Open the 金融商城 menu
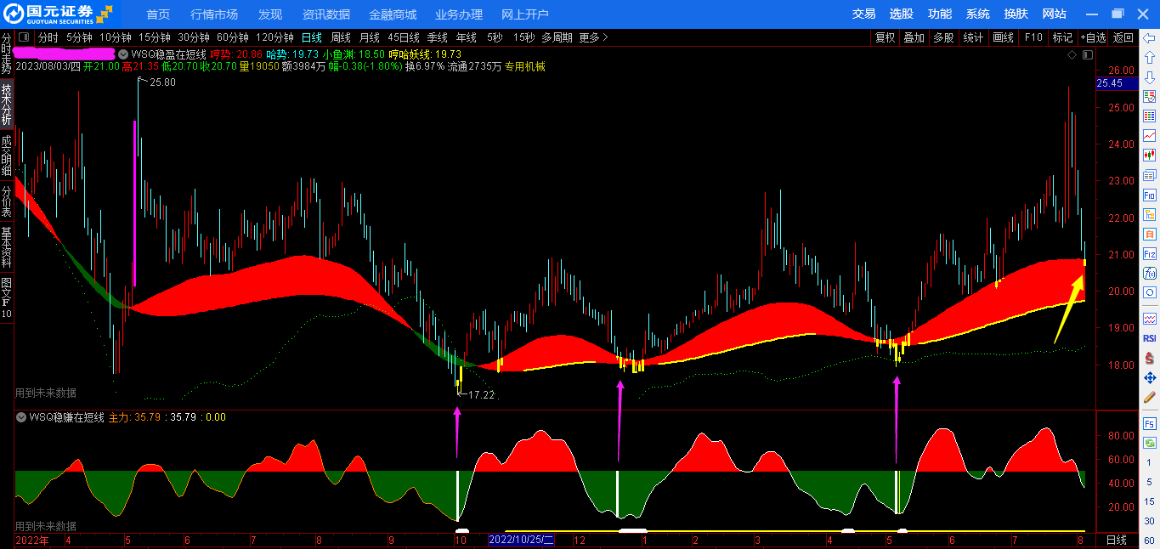This screenshot has height=549, width=1160. 393,14
